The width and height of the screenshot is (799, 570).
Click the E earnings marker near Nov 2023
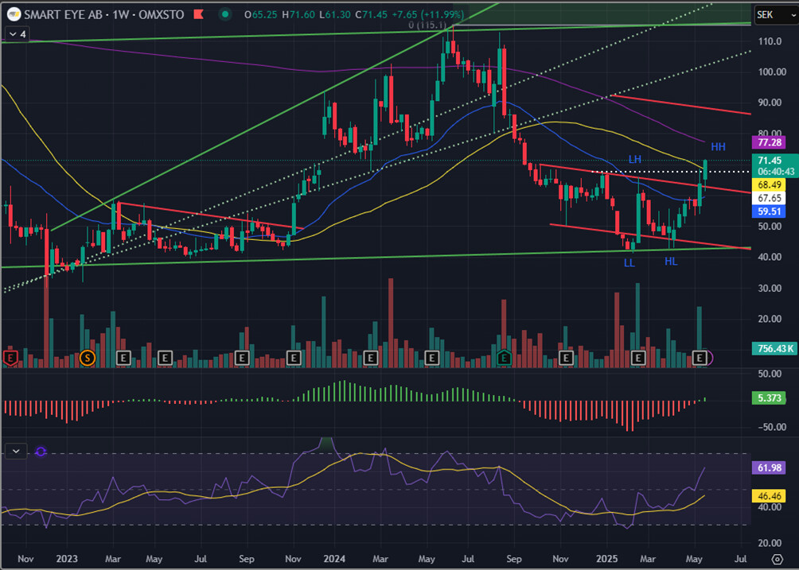pos(293,359)
